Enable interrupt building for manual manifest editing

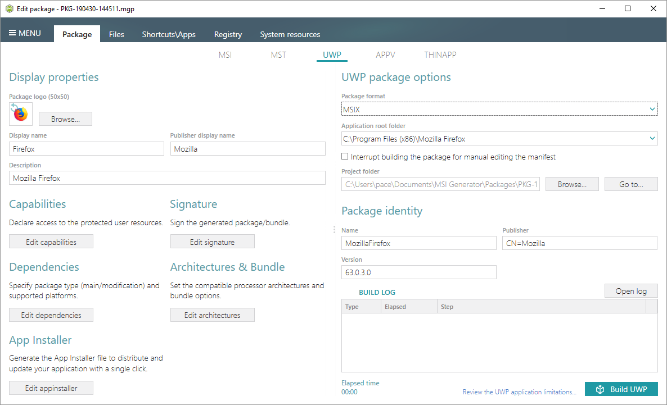(x=345, y=156)
